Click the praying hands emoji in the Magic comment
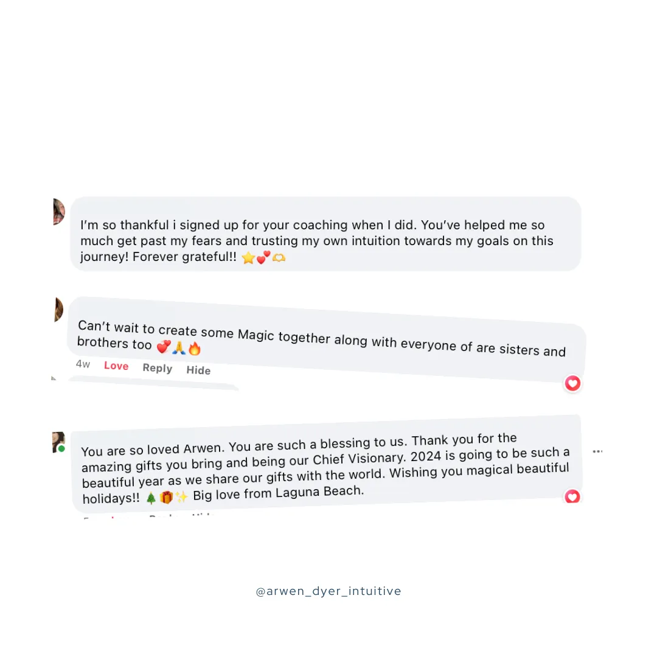657x657 pixels. click(179, 347)
